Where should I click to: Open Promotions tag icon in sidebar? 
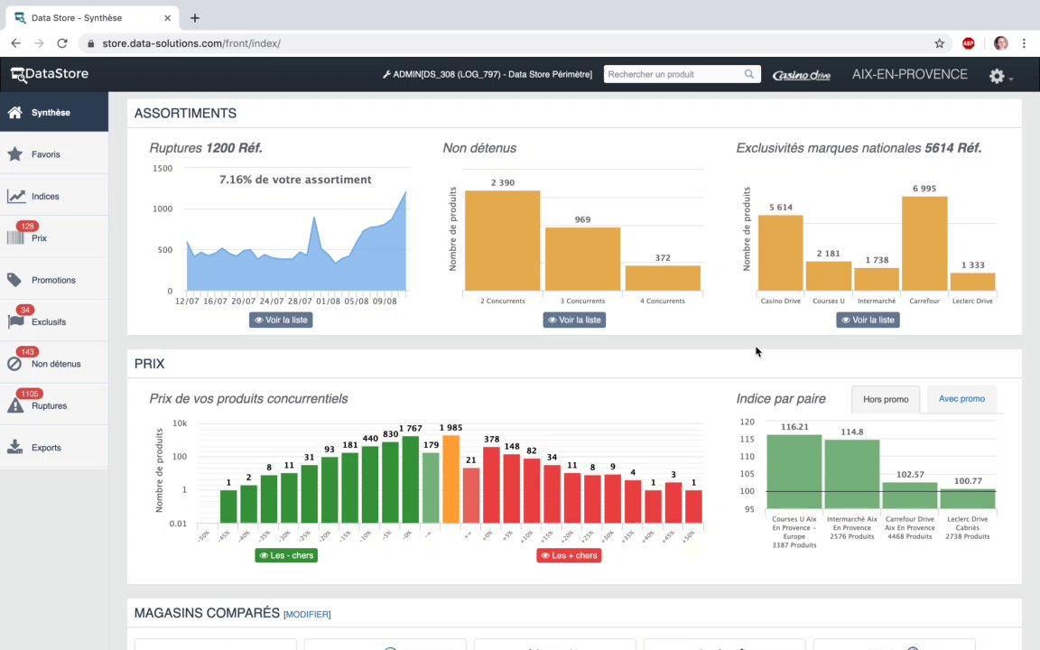(14, 280)
